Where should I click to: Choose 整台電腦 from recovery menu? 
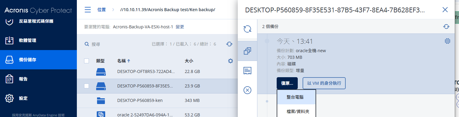(296, 97)
